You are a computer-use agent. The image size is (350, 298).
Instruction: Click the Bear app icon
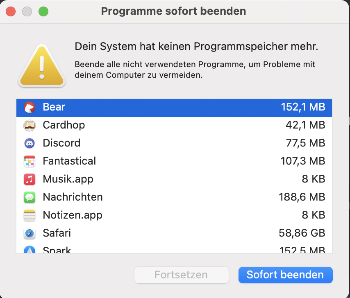coord(30,107)
